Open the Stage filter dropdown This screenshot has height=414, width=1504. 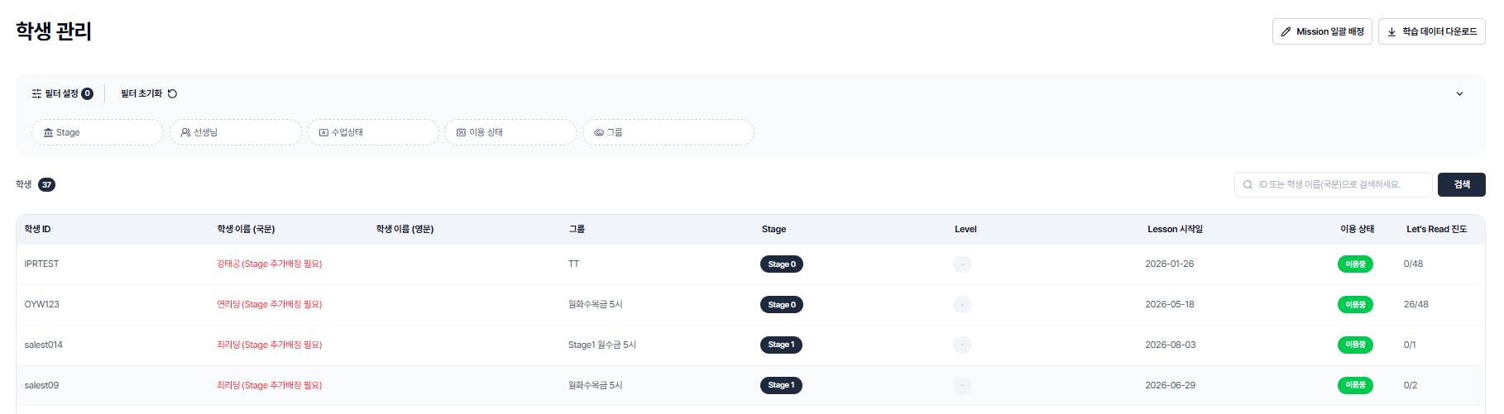click(x=98, y=132)
